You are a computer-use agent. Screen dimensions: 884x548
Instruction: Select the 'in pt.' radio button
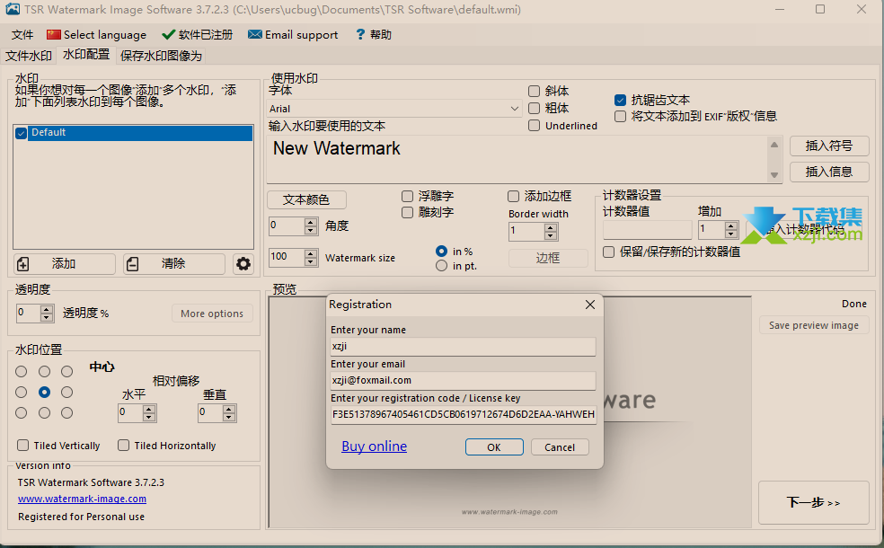click(x=441, y=266)
